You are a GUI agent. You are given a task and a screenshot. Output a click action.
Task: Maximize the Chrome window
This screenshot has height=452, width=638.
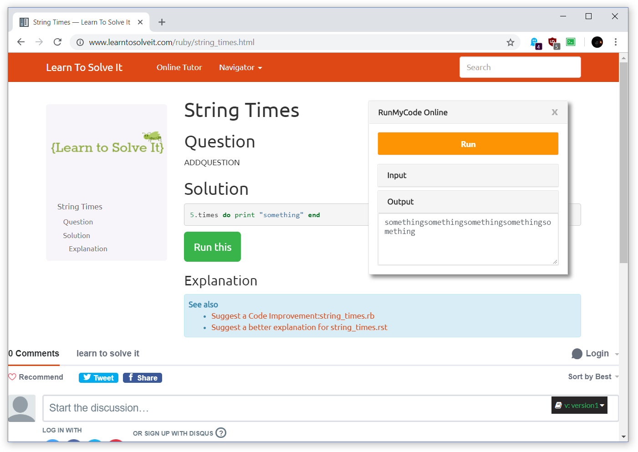point(588,16)
